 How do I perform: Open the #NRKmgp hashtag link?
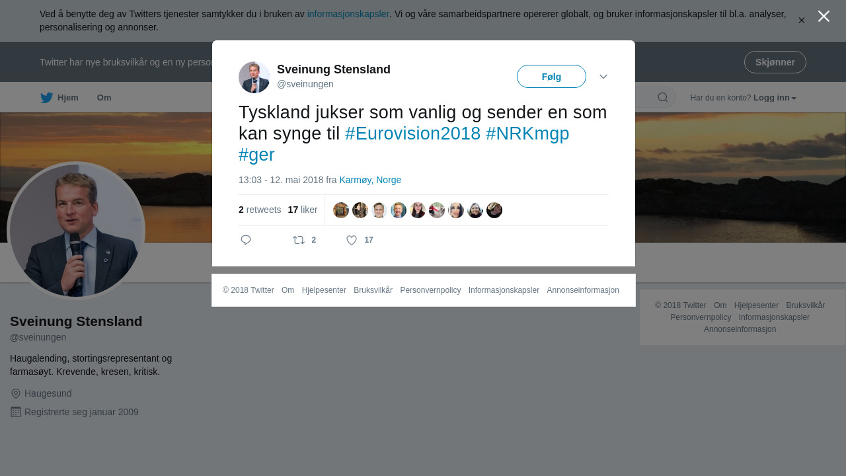pos(527,134)
